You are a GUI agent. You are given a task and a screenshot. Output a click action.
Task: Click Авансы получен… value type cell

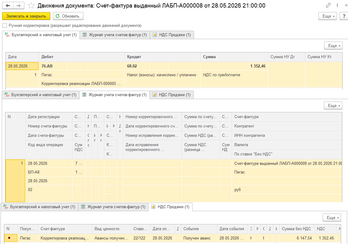(x=111, y=238)
